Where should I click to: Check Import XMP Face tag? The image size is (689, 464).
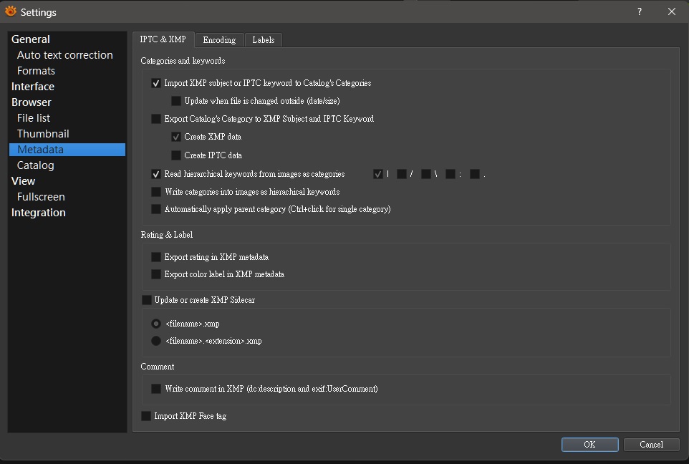[x=147, y=416]
